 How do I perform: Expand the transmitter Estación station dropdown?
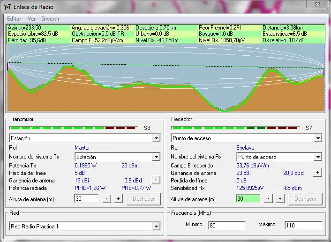click(x=156, y=139)
